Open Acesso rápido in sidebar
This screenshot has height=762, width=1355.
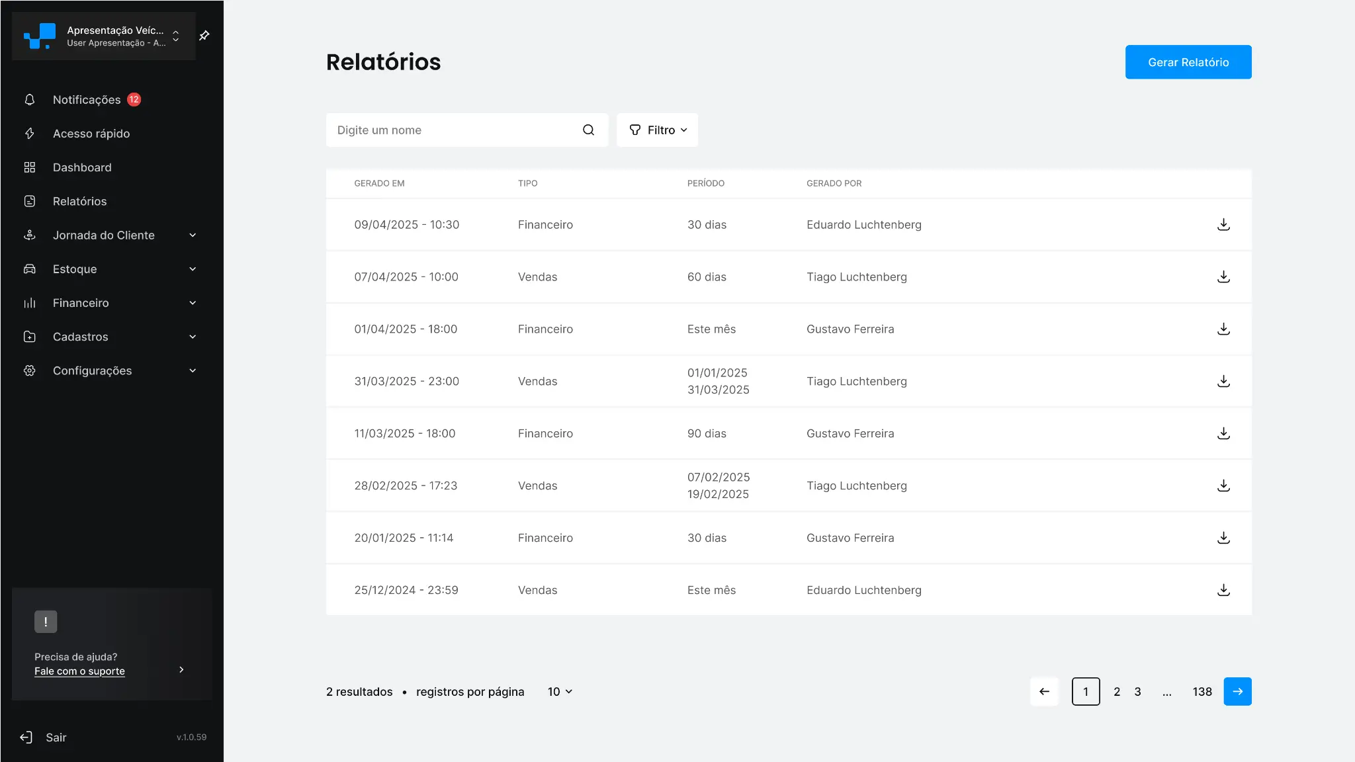click(x=91, y=134)
